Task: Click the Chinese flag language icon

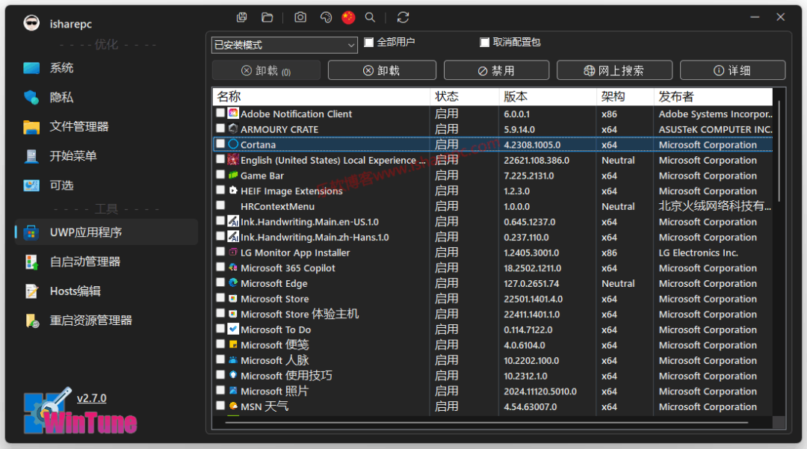Action: click(348, 17)
